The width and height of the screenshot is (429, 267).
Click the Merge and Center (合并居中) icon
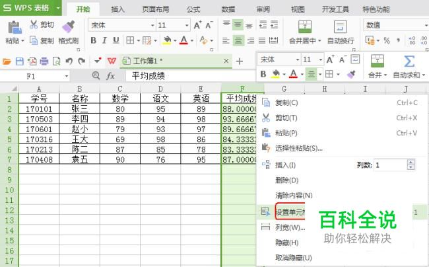[305, 26]
